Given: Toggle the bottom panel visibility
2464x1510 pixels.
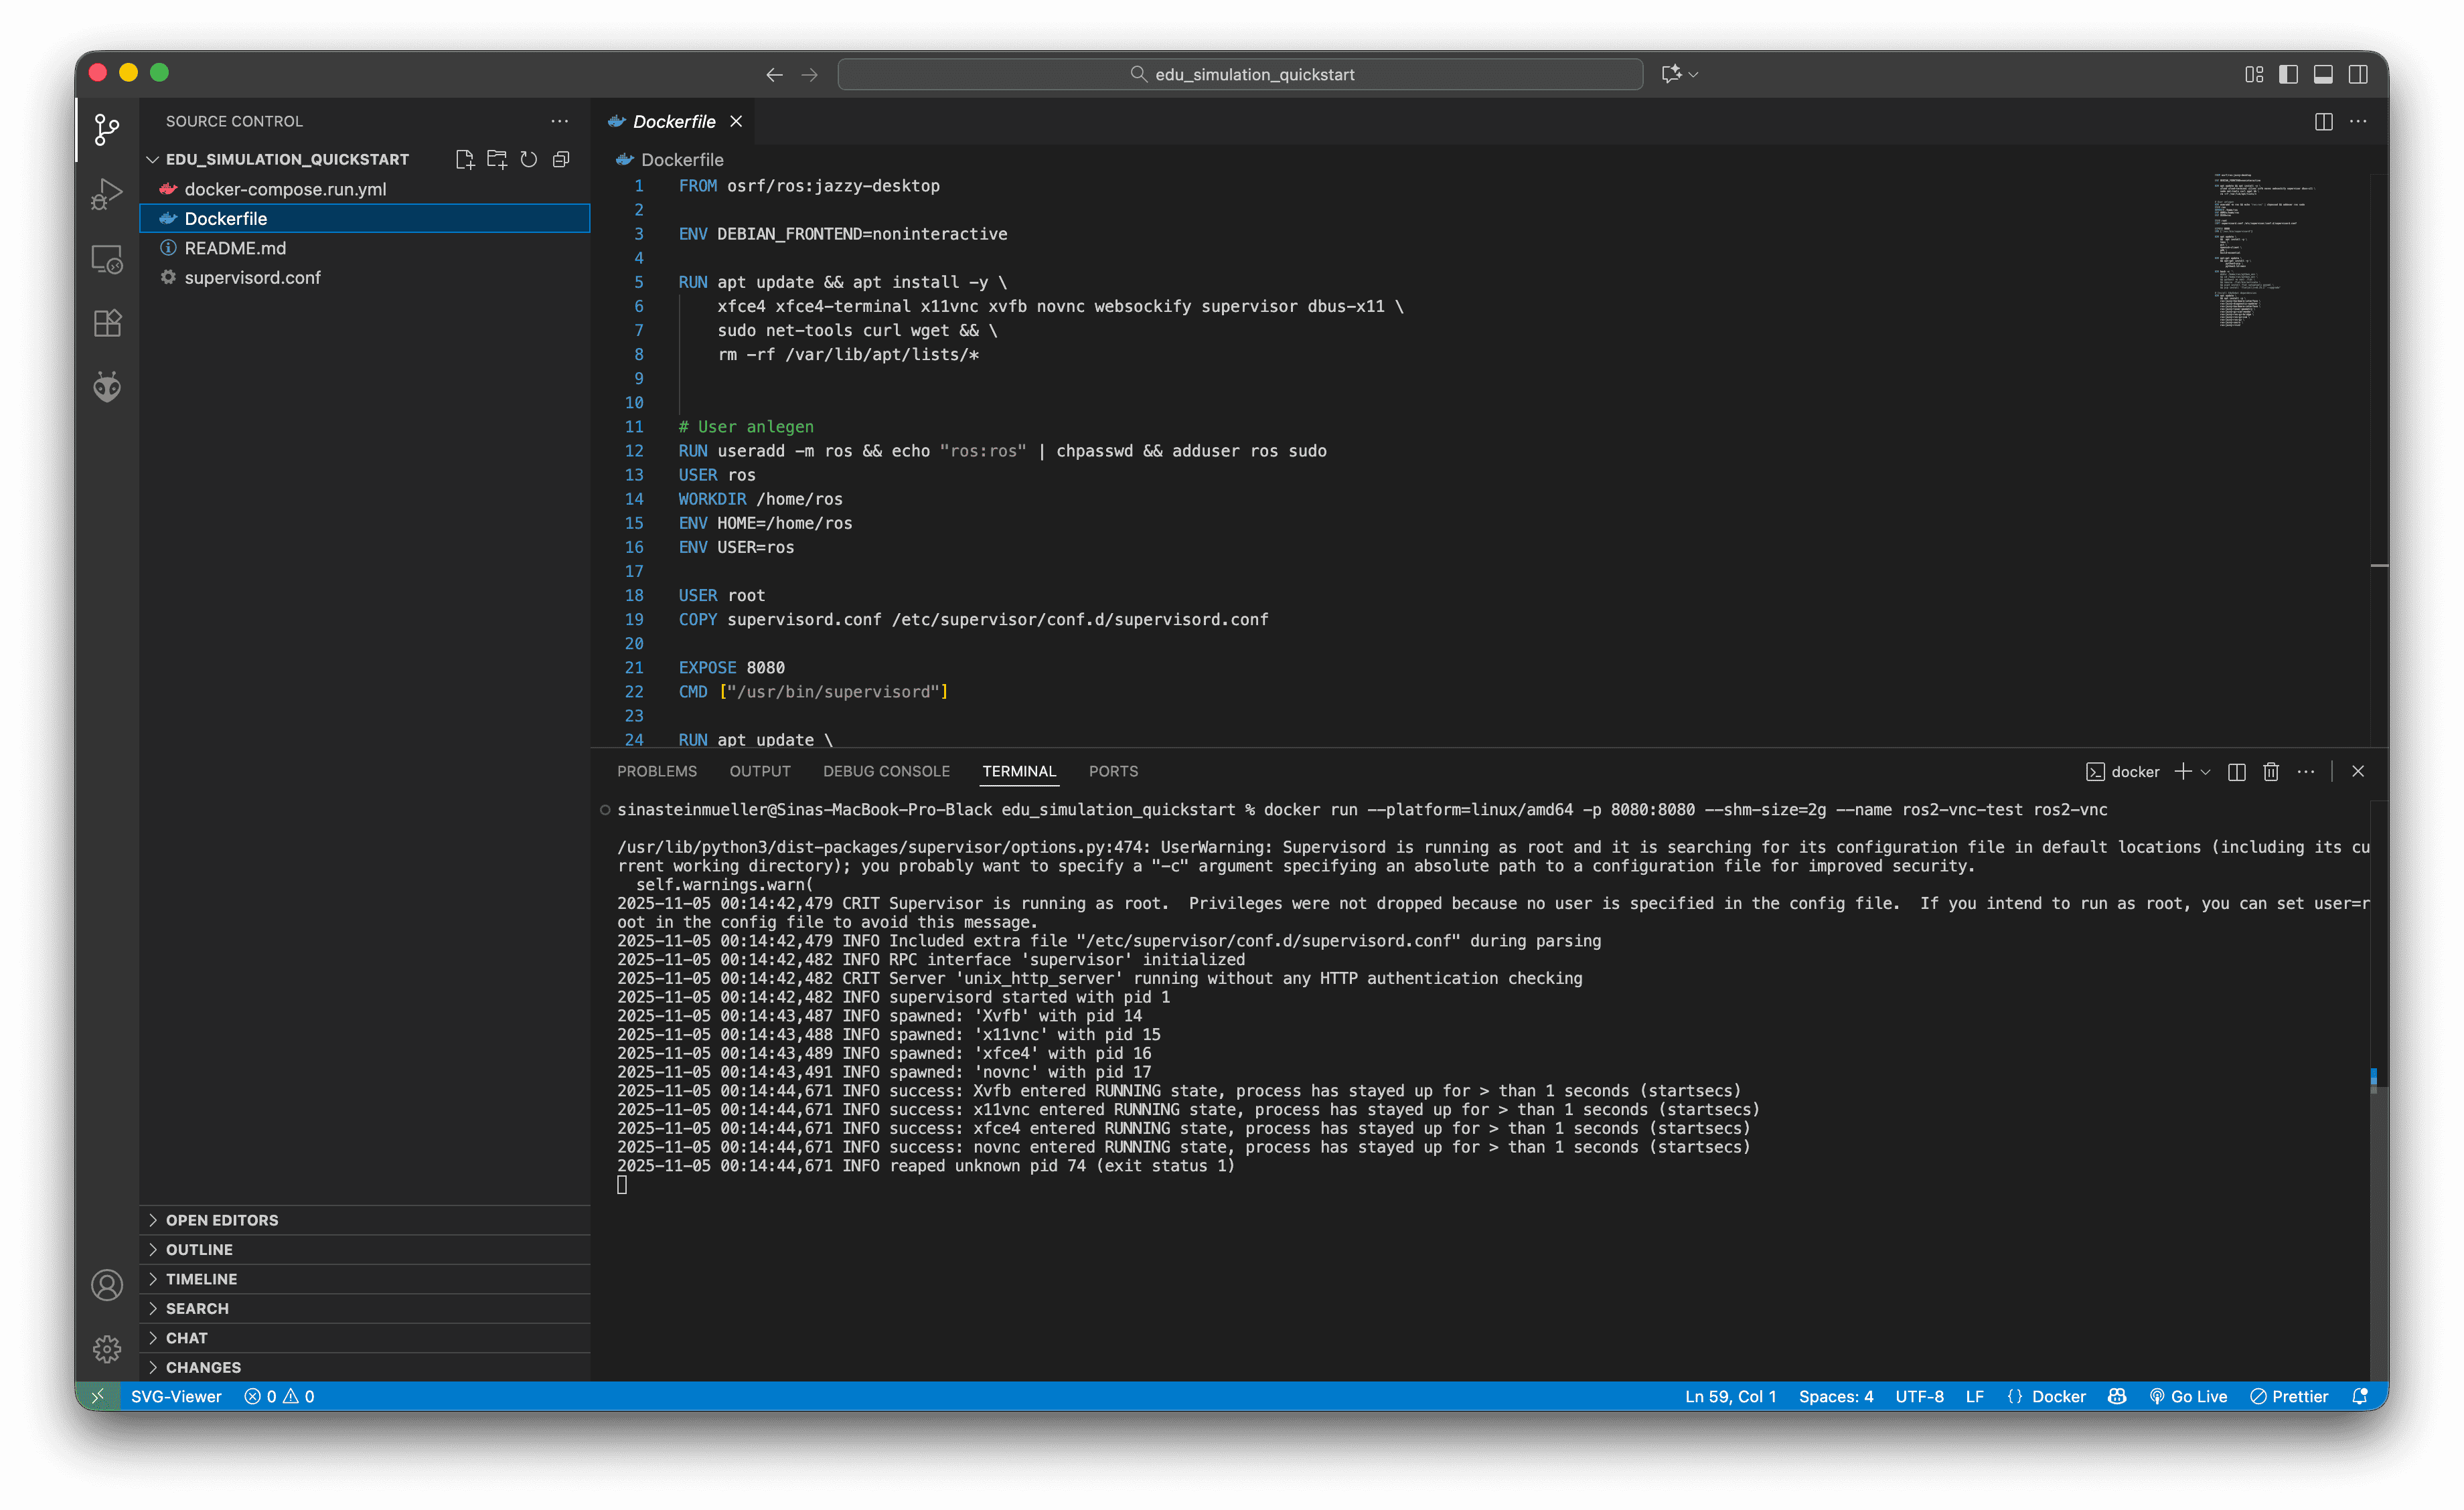Looking at the screenshot, I should pyautogui.click(x=2323, y=74).
